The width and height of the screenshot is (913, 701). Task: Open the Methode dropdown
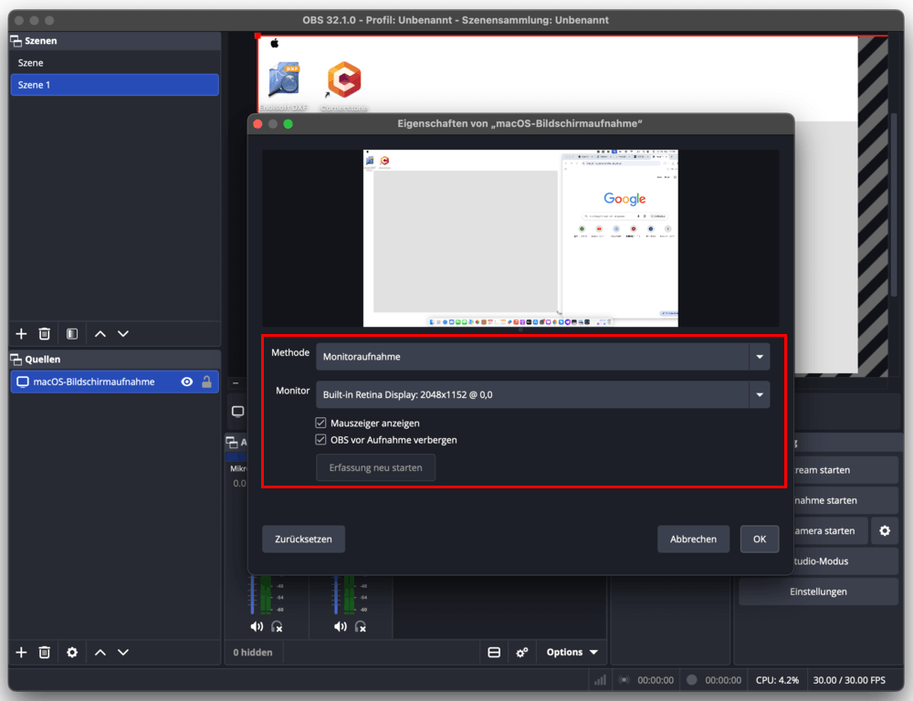(542, 357)
